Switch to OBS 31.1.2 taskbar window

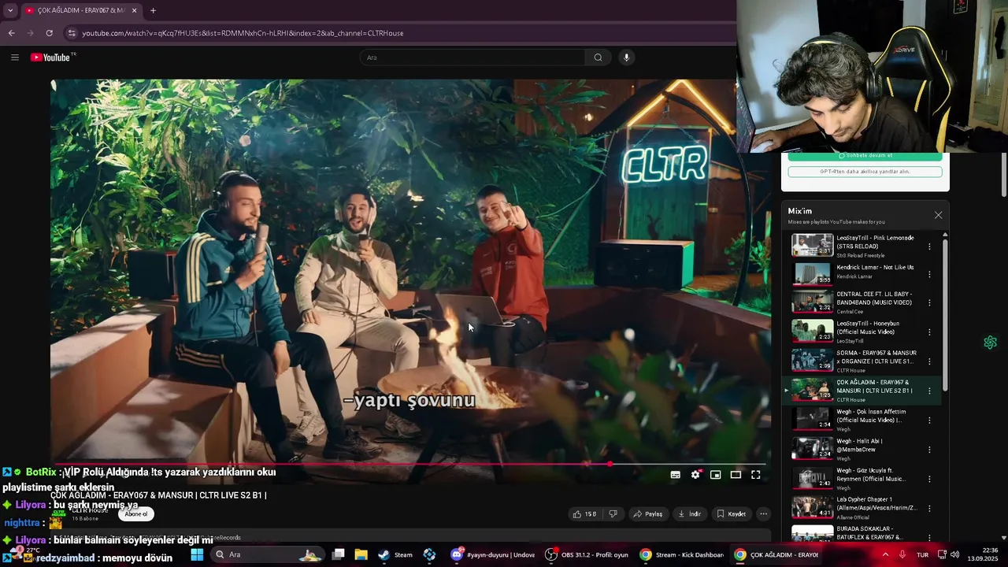(x=587, y=554)
